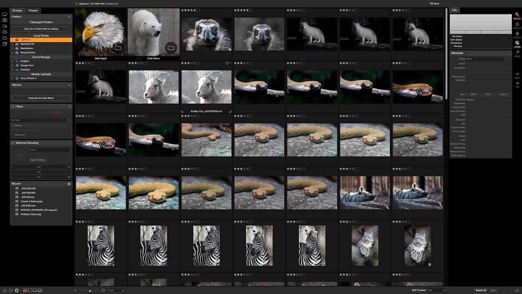Enable the Filters pane toggle circle
Screen dimensions: 522x294
(13, 107)
